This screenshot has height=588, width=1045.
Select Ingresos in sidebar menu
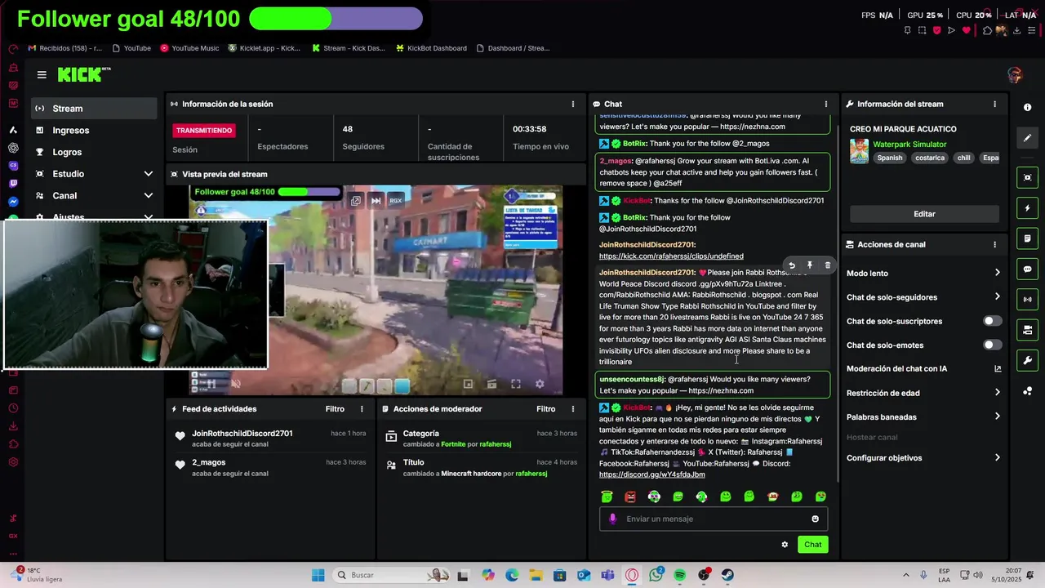(95, 131)
